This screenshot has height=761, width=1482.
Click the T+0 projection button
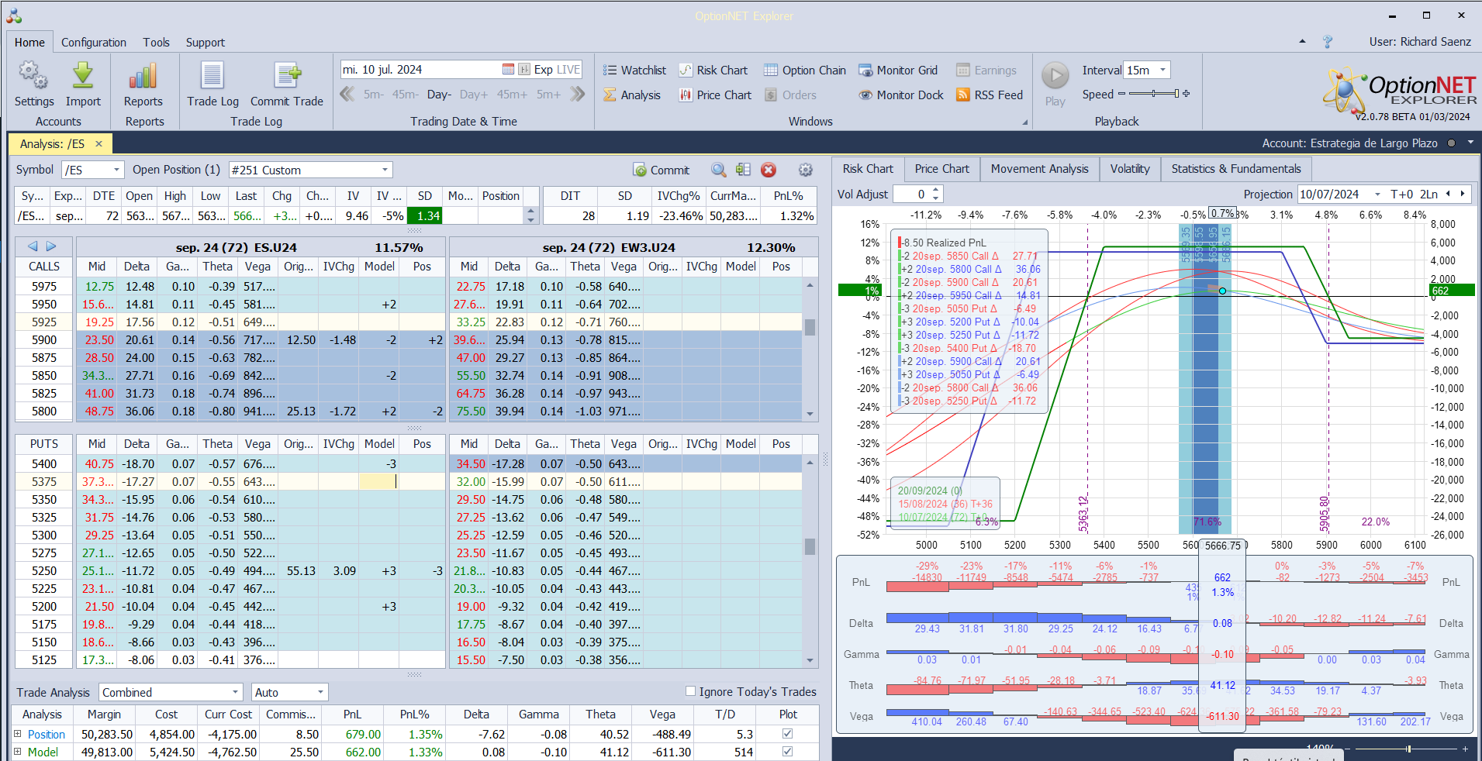coord(1402,195)
